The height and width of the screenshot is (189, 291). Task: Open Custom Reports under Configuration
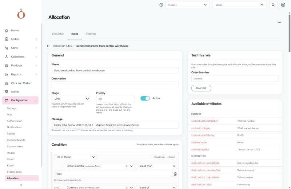coord(16,140)
